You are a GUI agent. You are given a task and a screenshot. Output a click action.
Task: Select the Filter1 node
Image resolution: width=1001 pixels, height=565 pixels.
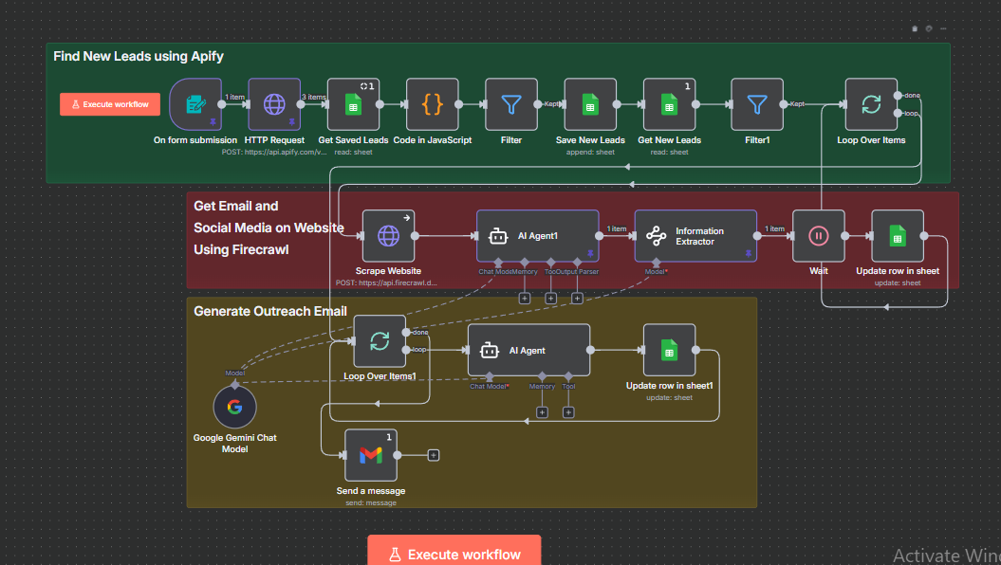pyautogui.click(x=757, y=104)
